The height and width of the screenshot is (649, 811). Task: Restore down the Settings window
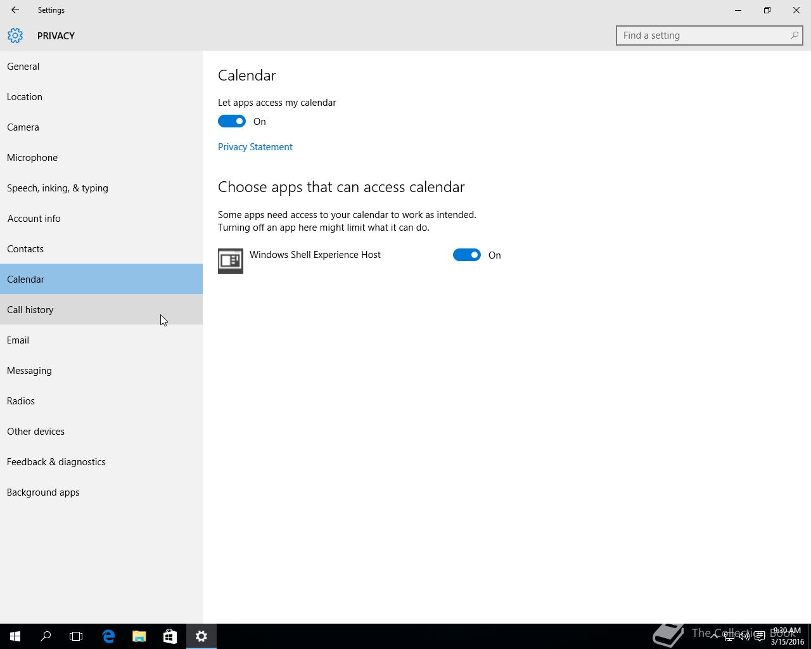[767, 10]
